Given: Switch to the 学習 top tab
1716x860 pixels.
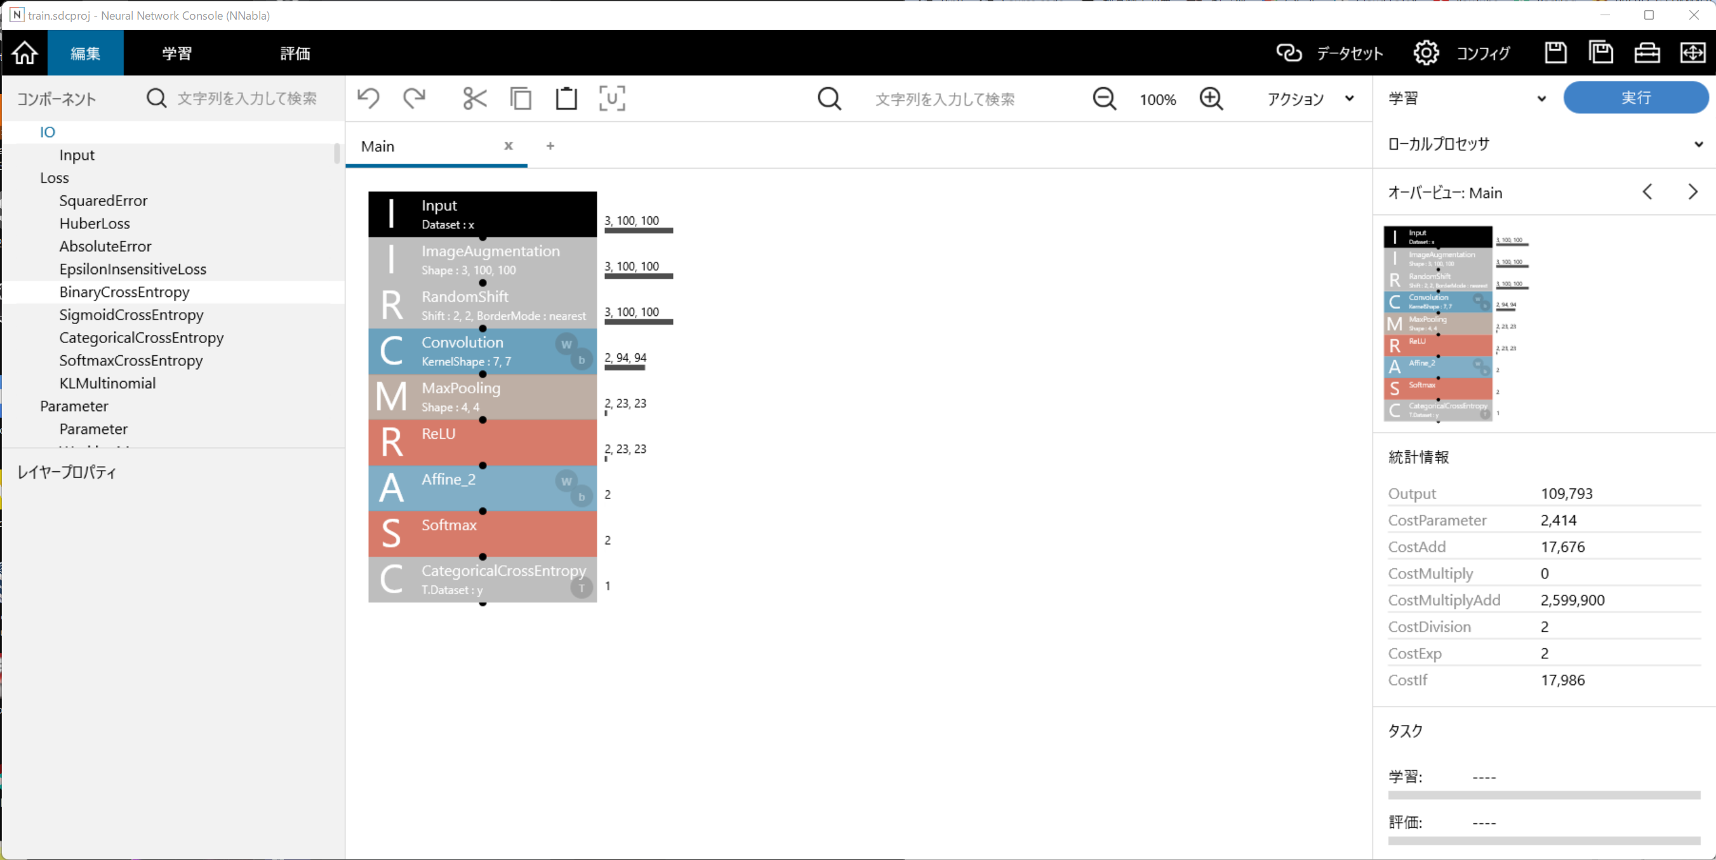Looking at the screenshot, I should [x=176, y=53].
